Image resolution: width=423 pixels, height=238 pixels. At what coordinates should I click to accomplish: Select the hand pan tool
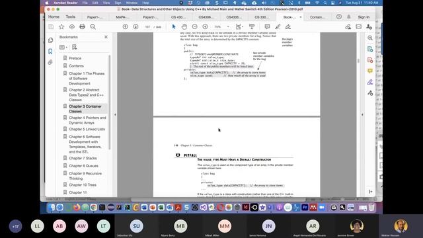184,26
